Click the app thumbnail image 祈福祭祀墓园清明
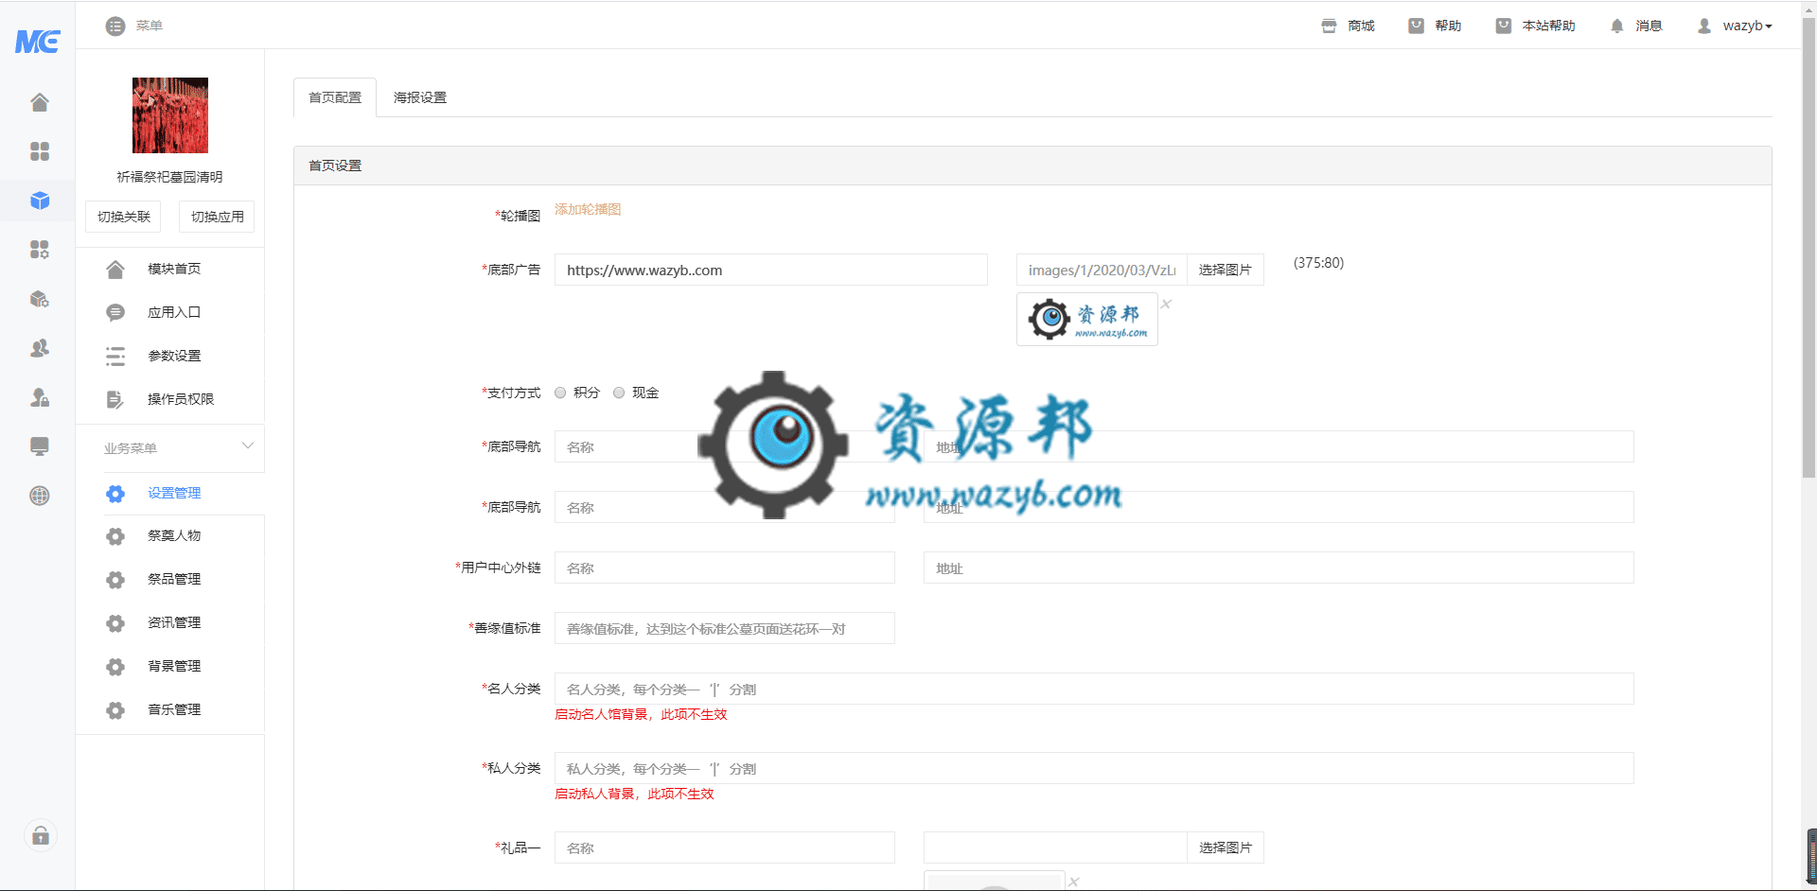Viewport: 1817px width, 891px height. click(170, 115)
